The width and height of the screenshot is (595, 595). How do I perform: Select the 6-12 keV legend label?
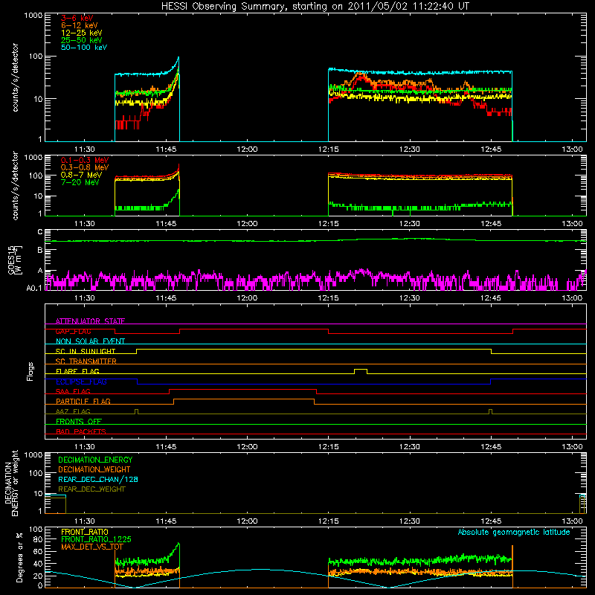click(80, 25)
